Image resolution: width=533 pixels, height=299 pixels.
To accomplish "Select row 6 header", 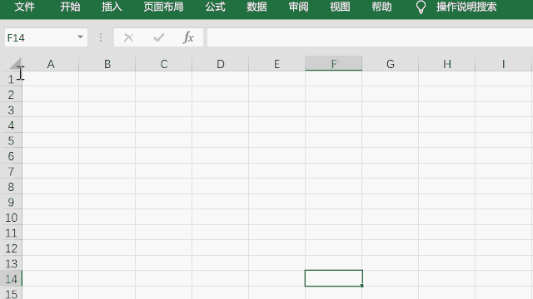I will 11,155.
